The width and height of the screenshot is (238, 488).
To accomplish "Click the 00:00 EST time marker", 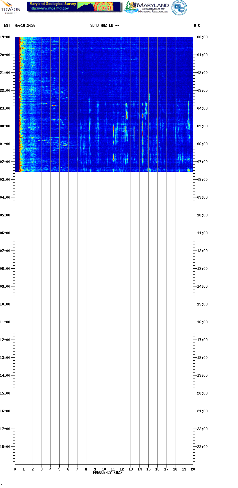I will coord(5,126).
